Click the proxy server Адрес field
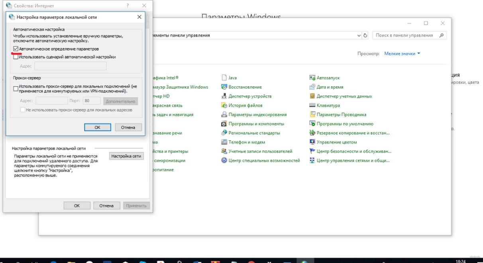 [x=52, y=101]
